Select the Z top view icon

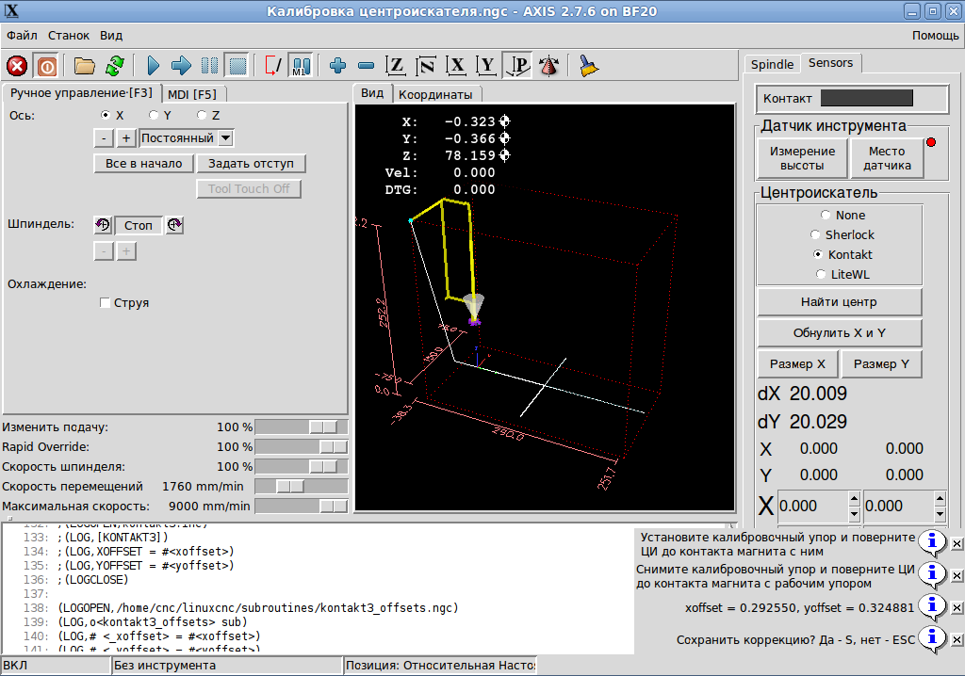click(396, 66)
